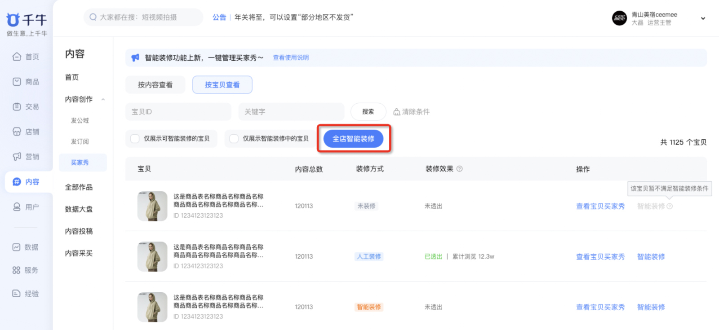Click the 千牛 logo icon
719x330 pixels.
coord(13,20)
